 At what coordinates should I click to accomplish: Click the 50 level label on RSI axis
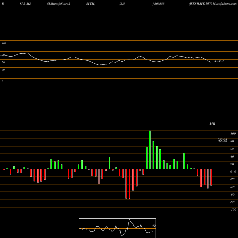coord(3,62)
